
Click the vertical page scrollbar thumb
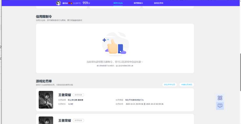(x=240, y=72)
